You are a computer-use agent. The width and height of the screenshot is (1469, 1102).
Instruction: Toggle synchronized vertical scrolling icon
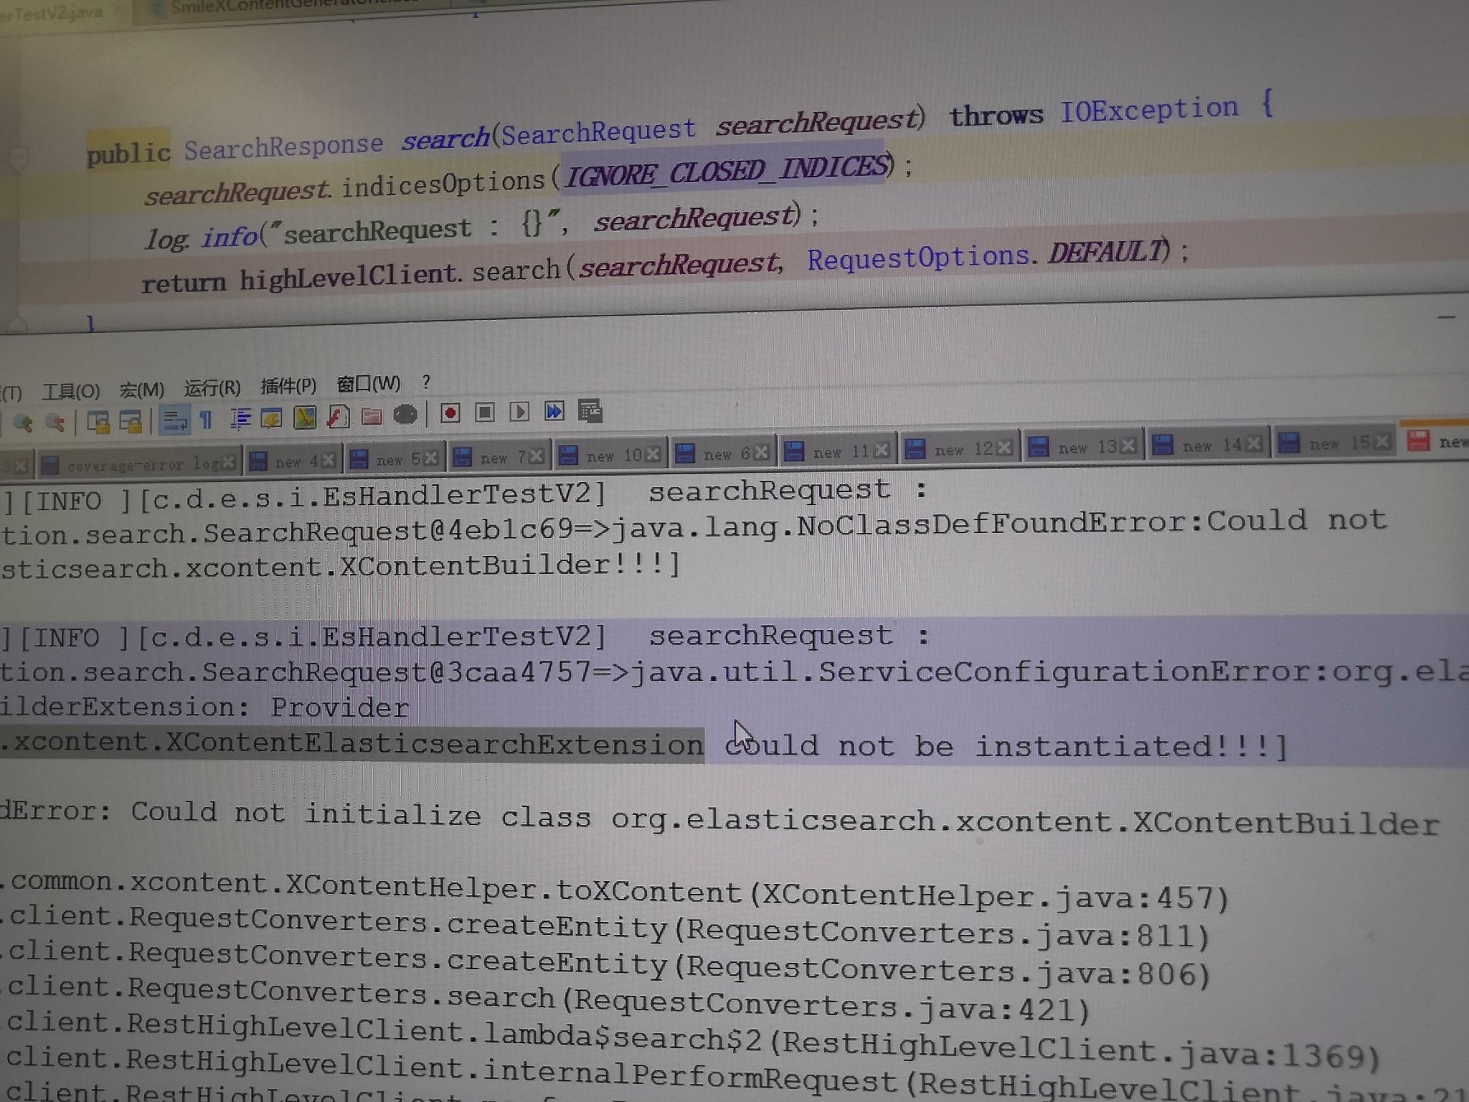(x=98, y=421)
